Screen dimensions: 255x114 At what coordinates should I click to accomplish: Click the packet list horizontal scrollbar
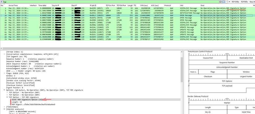pos(82,48)
